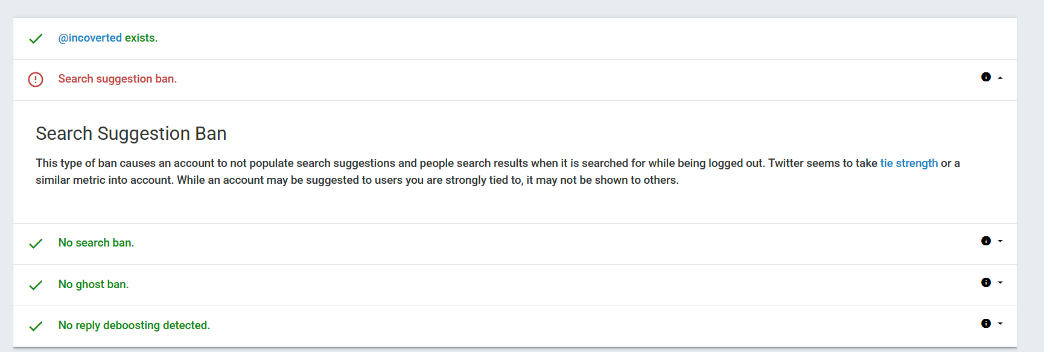1044x352 pixels.
Task: Open the tie strength link
Action: pyautogui.click(x=909, y=163)
